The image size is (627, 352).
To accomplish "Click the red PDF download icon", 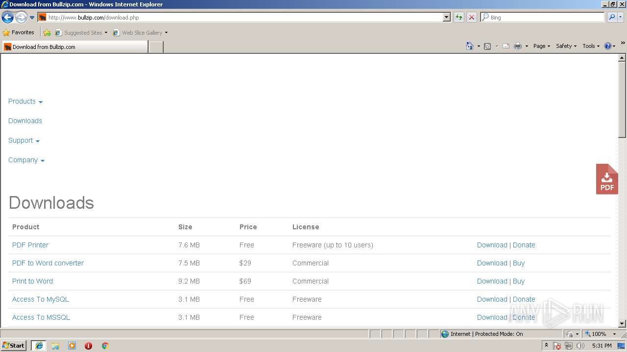I will point(607,179).
